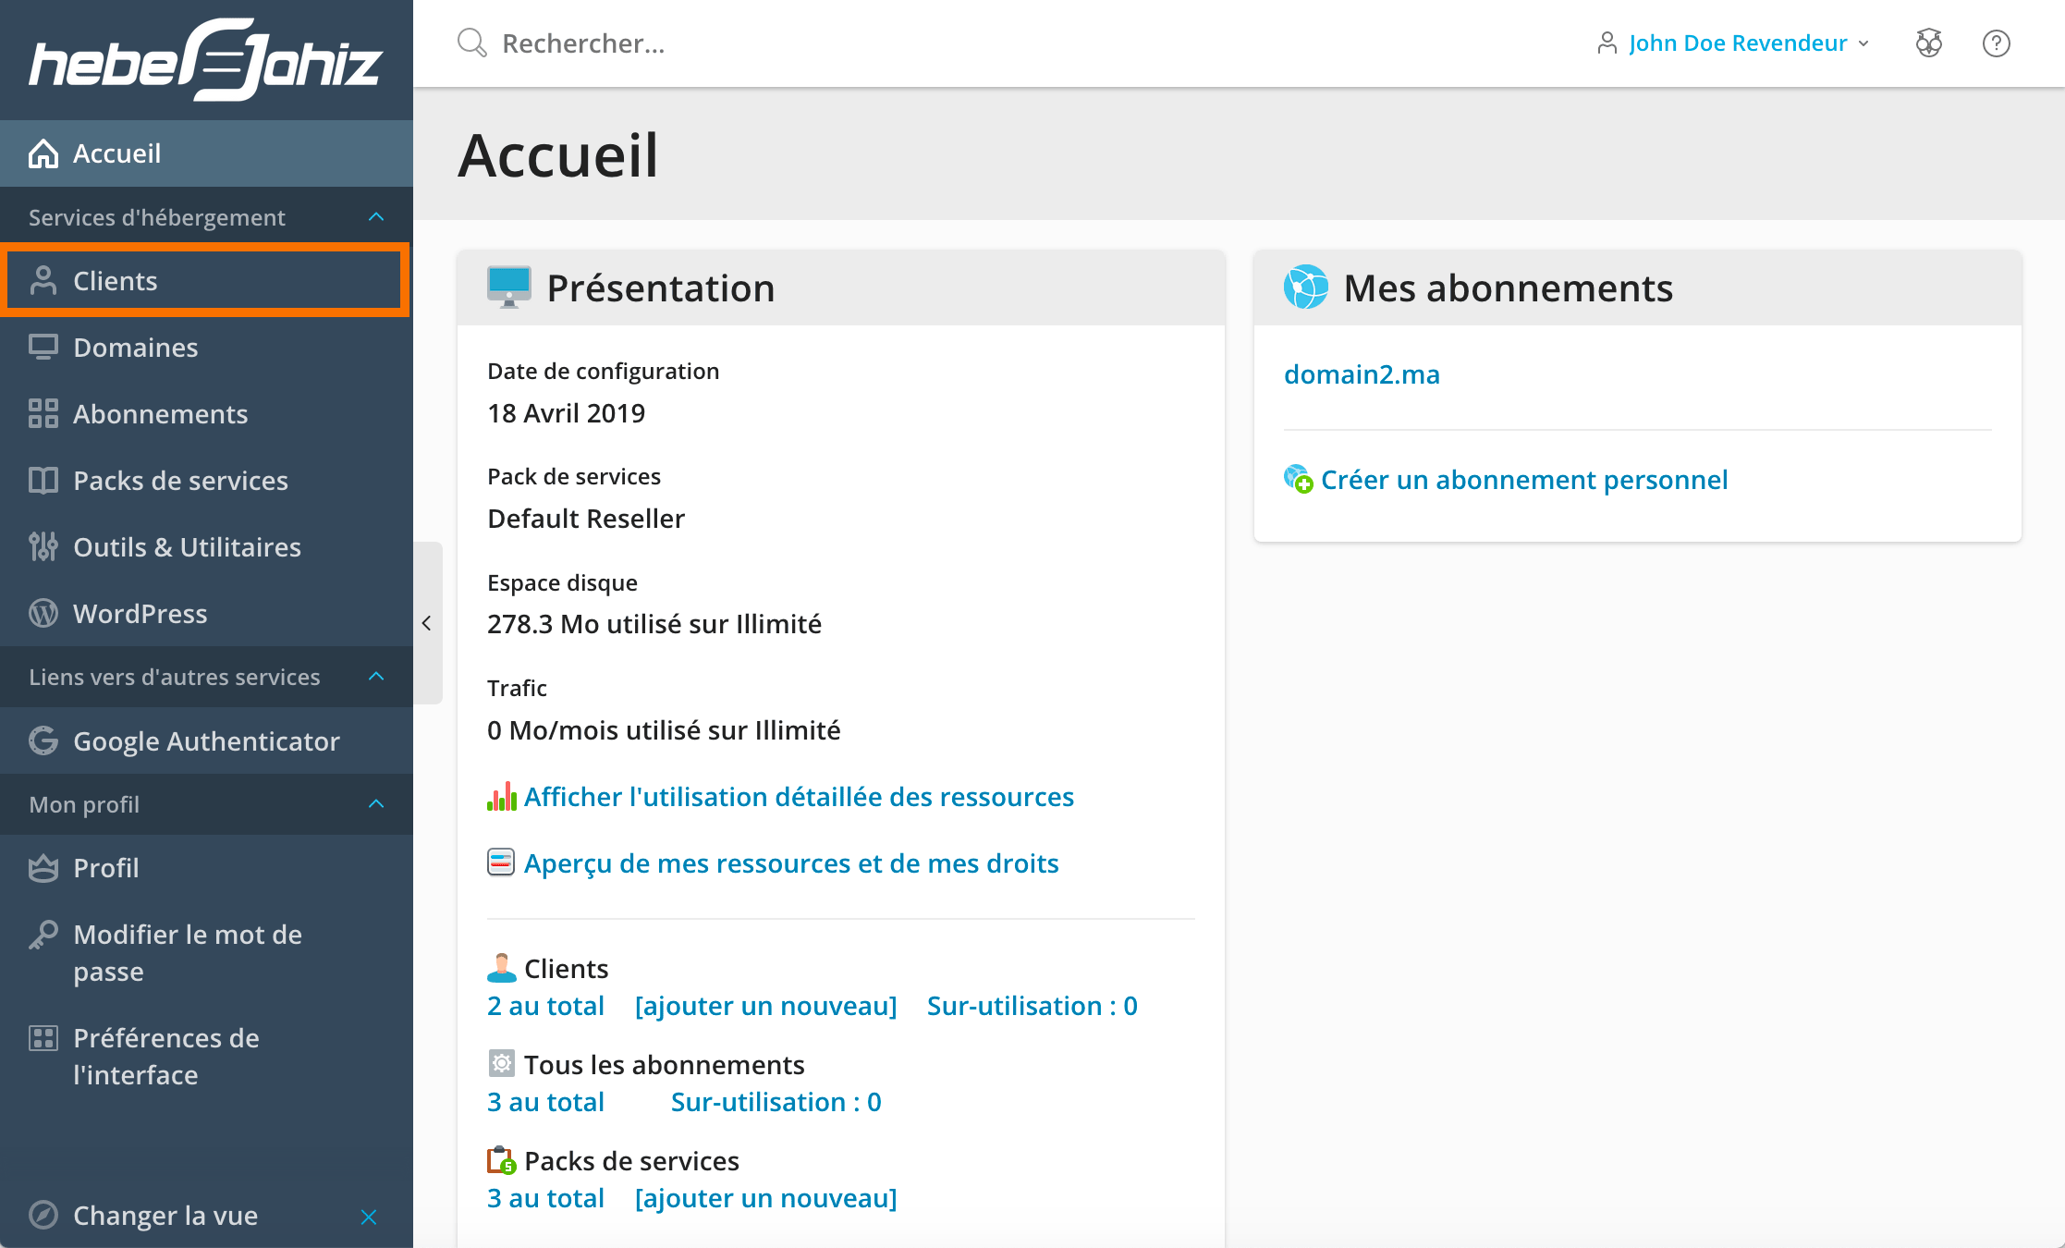The height and width of the screenshot is (1248, 2065).
Task: Click 'ajouter un nouveau' under Clients
Action: click(x=765, y=1006)
